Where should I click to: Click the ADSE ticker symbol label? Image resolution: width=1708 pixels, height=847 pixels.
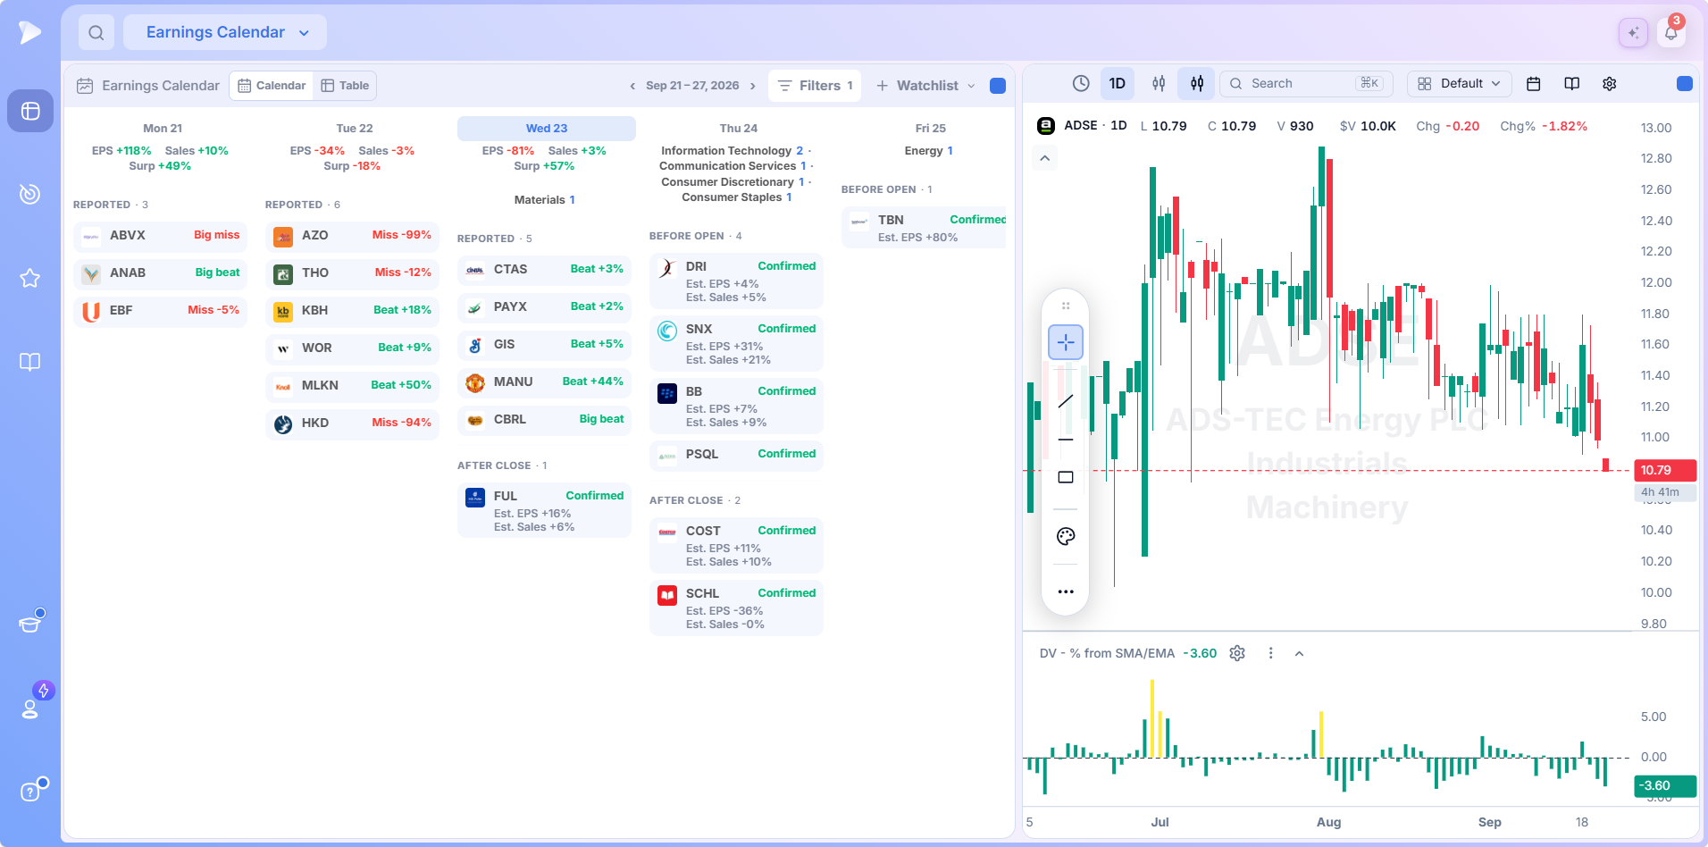coord(1080,126)
